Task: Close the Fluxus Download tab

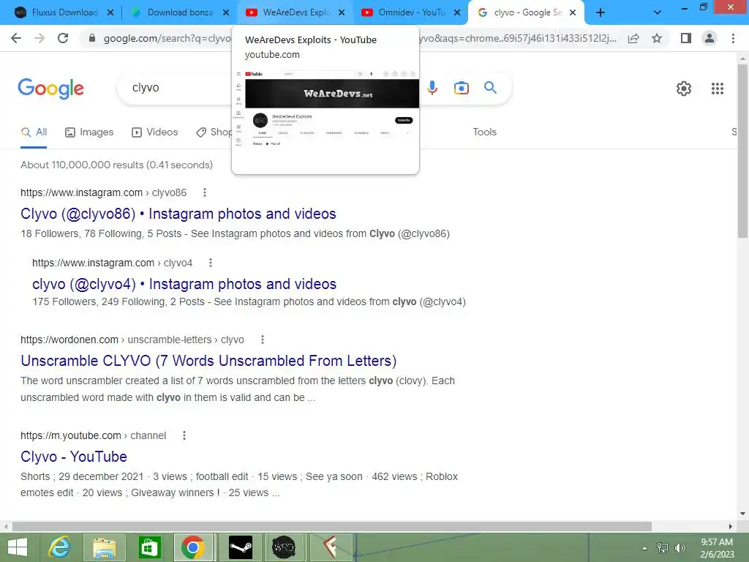Action: 110,13
